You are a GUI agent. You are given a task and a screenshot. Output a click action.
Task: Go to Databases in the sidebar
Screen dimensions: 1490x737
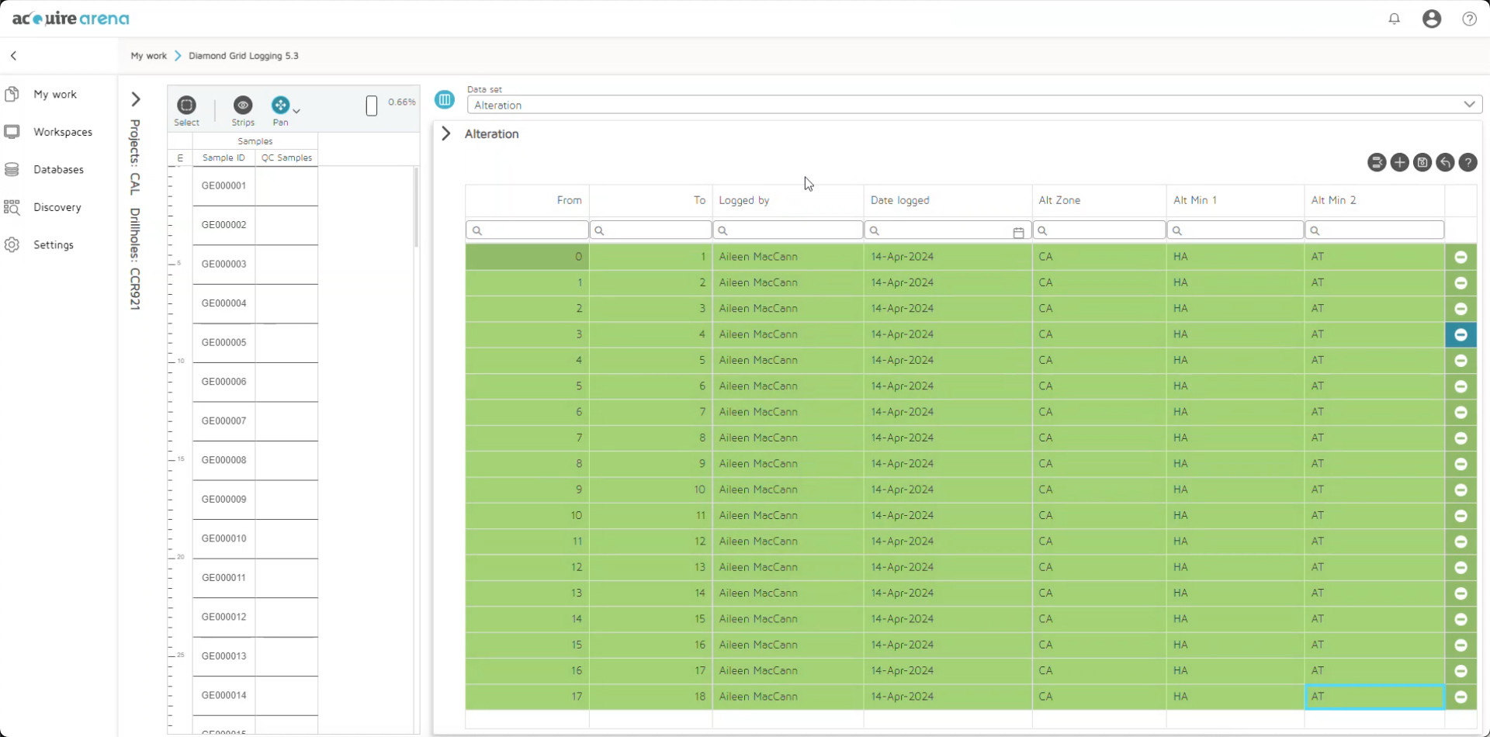pos(58,169)
